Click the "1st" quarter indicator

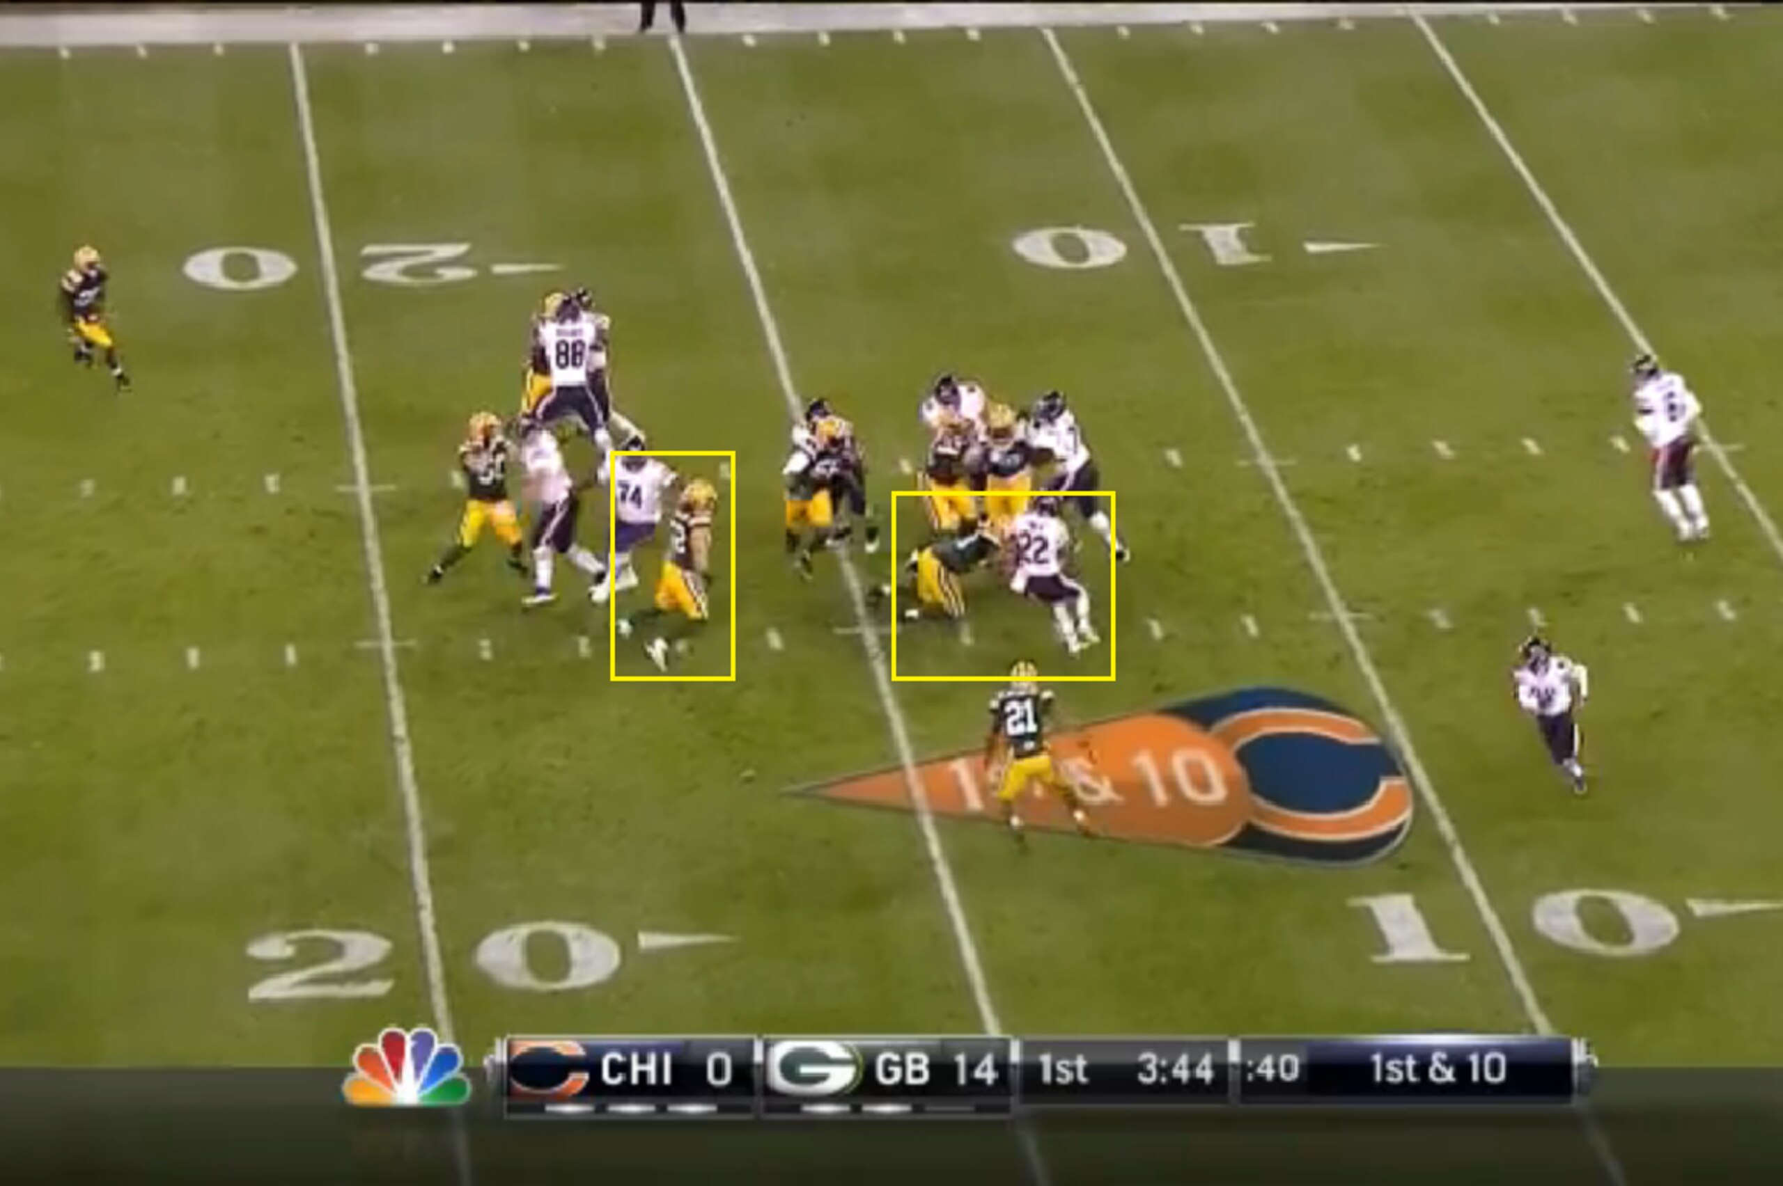click(1063, 1070)
